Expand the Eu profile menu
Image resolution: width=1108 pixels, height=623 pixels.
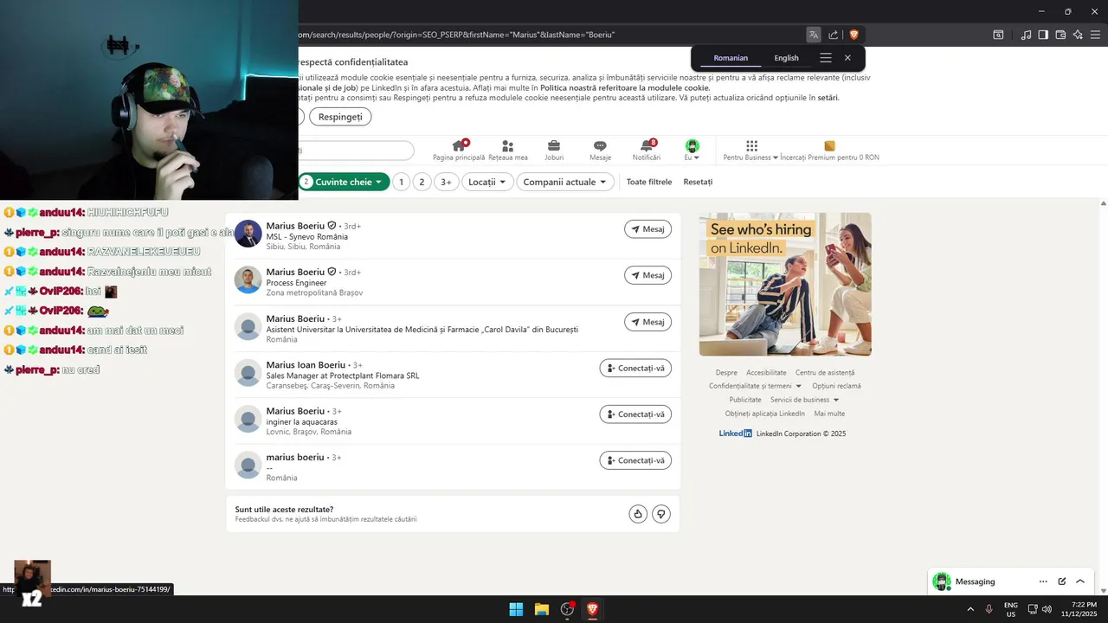[x=692, y=150]
